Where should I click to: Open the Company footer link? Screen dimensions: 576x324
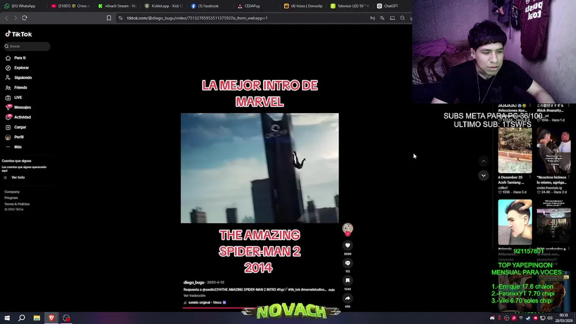click(12, 192)
